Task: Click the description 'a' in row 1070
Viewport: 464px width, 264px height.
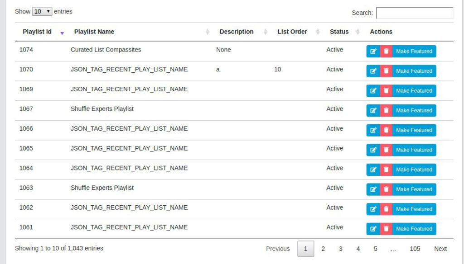Action: (218, 70)
